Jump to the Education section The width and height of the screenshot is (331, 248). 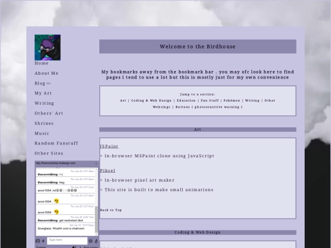point(186,100)
